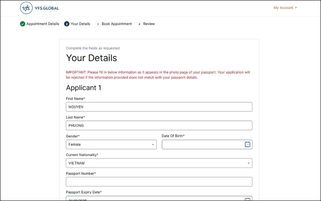Screen dimensions: 321x201
Task: Click the step 3 circle icon
Action: coord(98,24)
